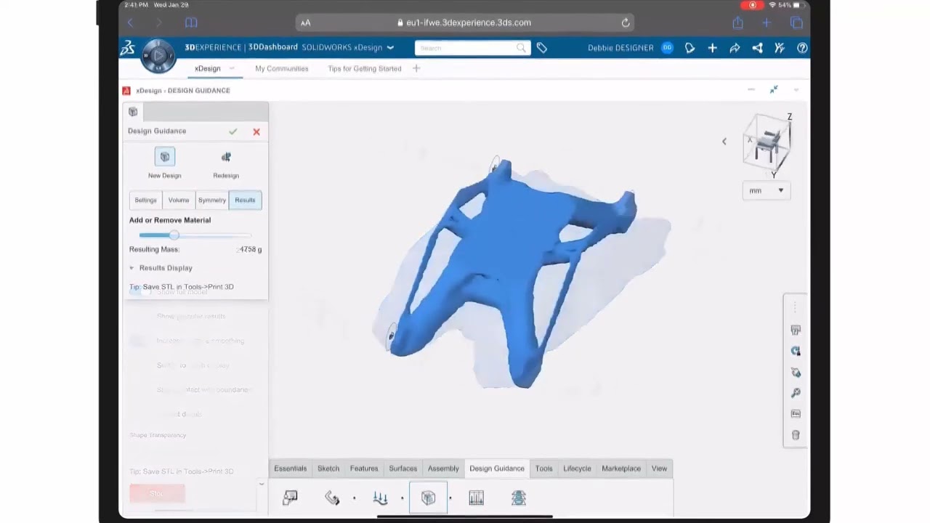Open the Lifecycle toolbar tab
This screenshot has width=930, height=523.
click(578, 469)
